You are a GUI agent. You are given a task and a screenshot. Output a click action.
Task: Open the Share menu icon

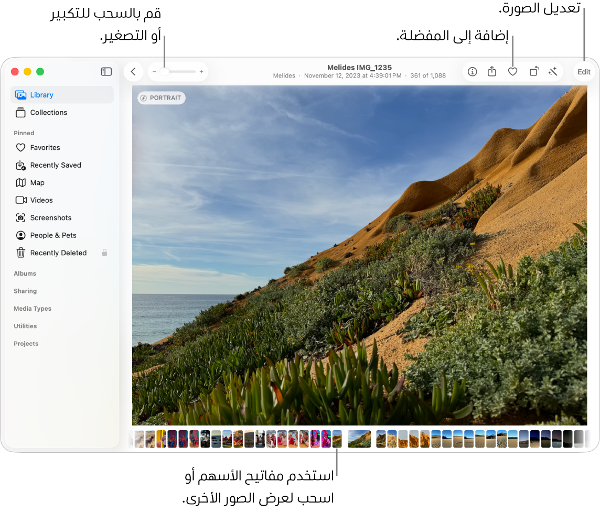coord(492,72)
